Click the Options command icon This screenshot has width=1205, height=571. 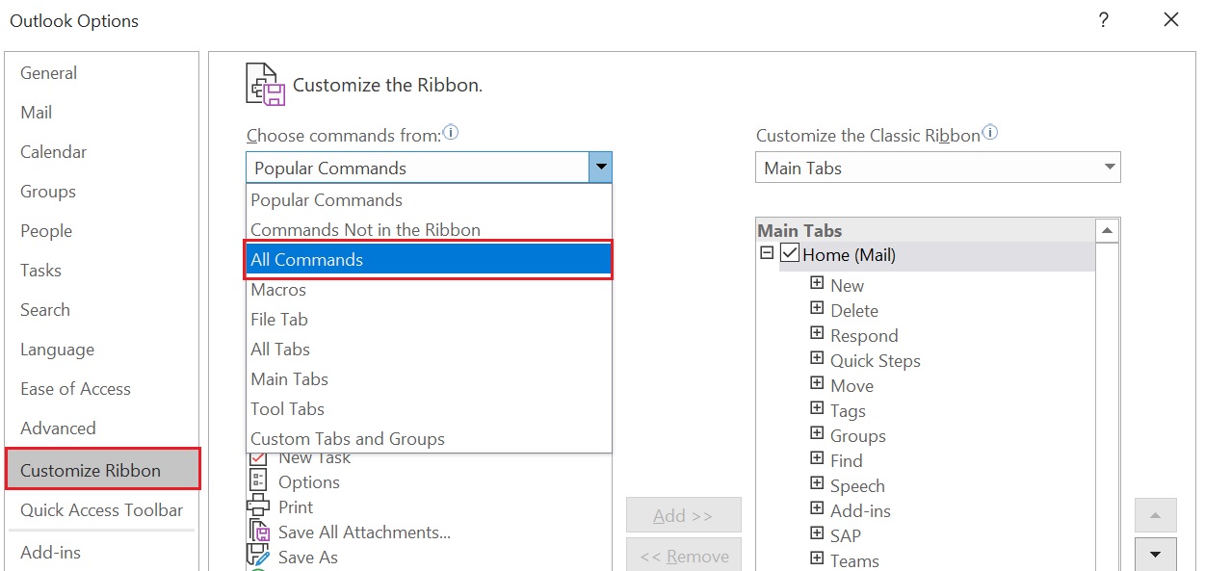coord(258,481)
